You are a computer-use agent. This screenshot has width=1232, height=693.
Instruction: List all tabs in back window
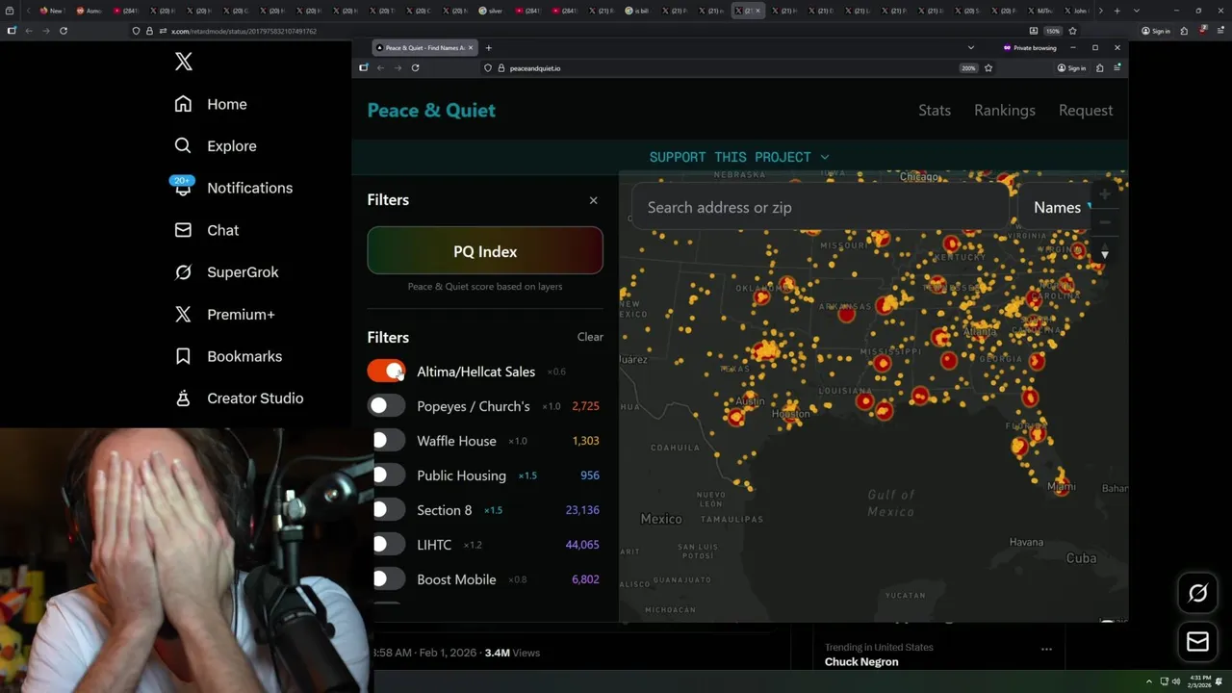coord(1136,11)
